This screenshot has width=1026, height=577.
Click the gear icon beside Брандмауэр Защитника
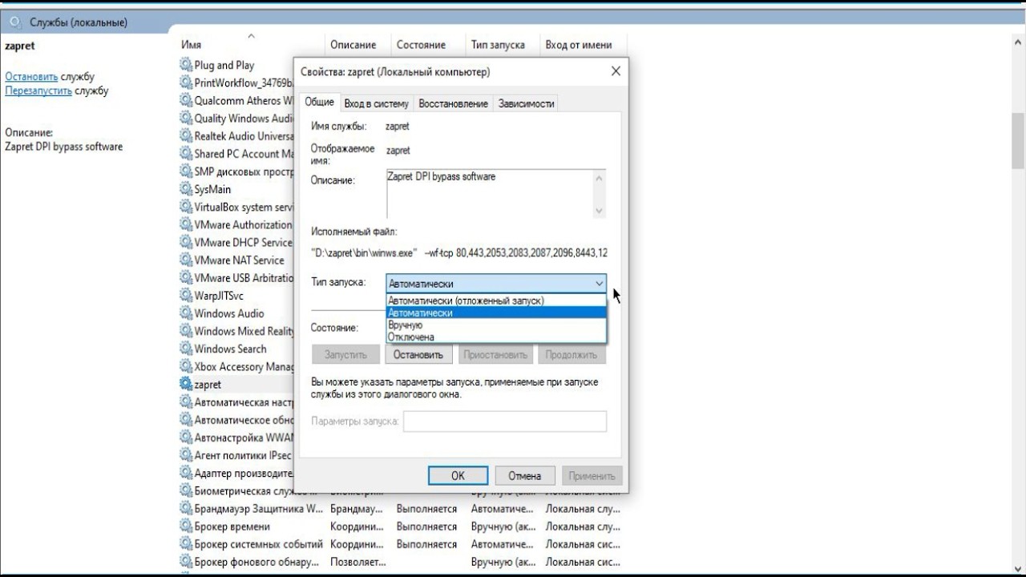click(186, 508)
